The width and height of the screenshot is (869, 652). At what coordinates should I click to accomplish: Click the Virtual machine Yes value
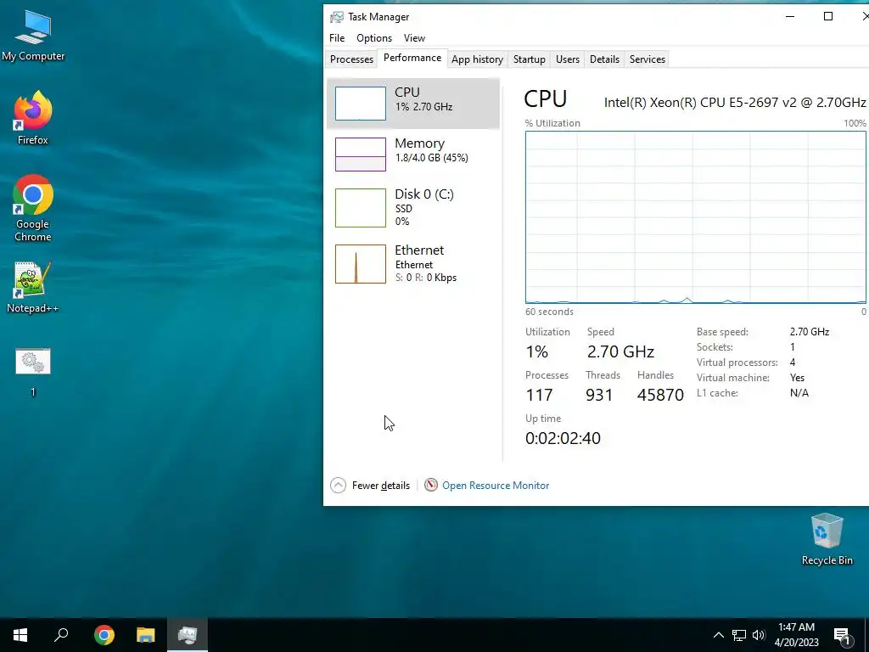797,378
